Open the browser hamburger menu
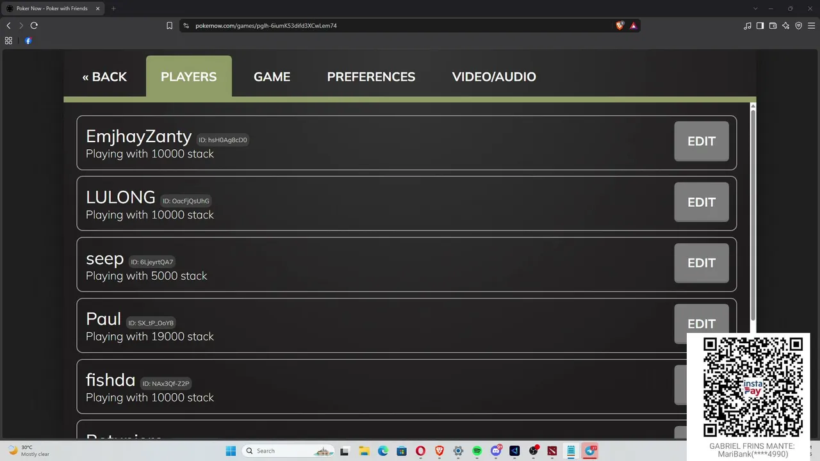This screenshot has width=820, height=461. [811, 26]
